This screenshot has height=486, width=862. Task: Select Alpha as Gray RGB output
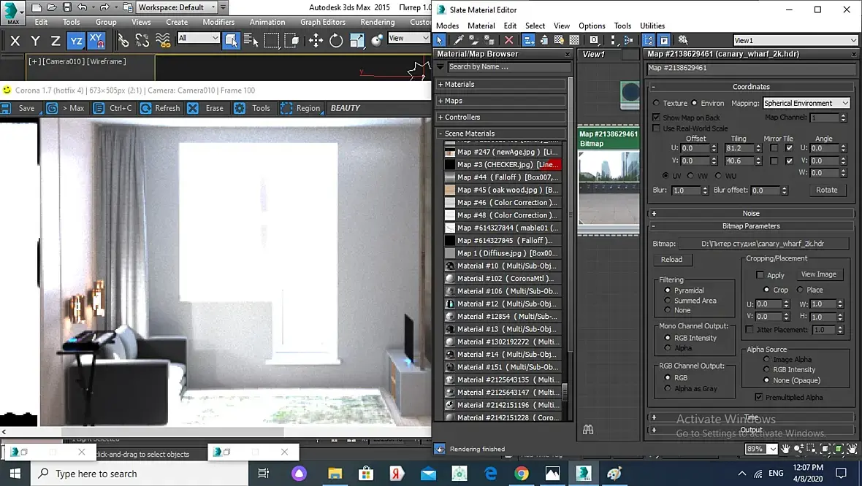[668, 388]
